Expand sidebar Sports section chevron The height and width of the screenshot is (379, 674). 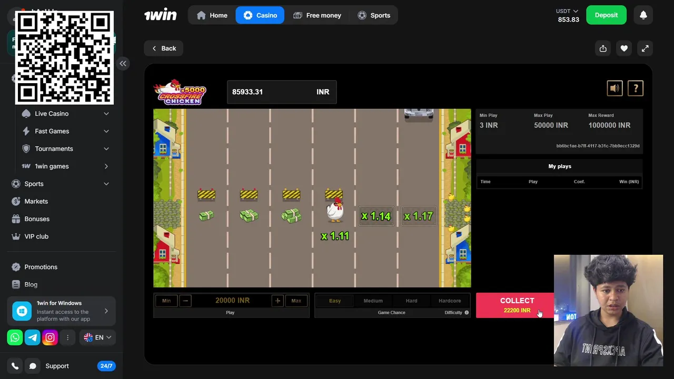click(x=106, y=184)
